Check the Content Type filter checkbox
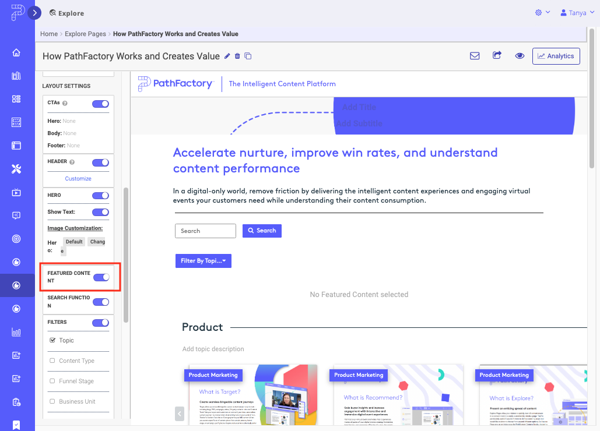Screen dimensions: 600x431 (x=51, y=361)
